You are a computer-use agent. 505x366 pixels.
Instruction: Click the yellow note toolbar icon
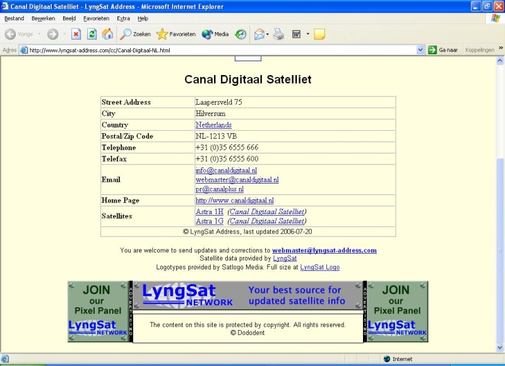click(319, 34)
